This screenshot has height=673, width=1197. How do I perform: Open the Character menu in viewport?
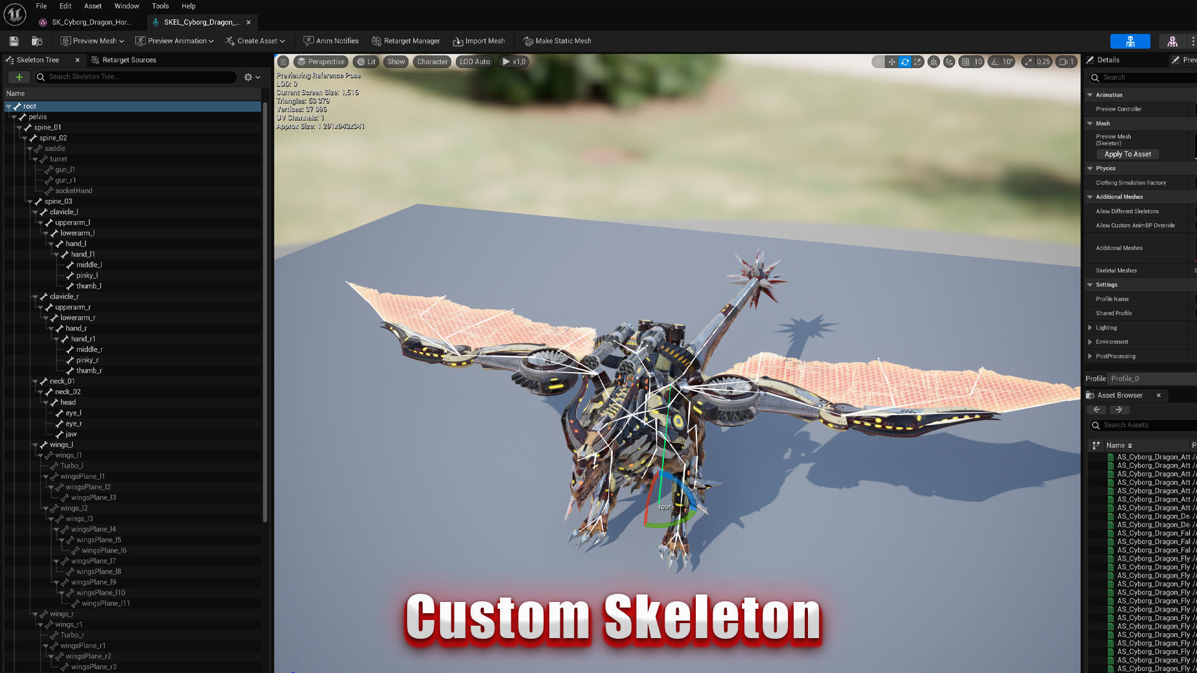click(432, 62)
